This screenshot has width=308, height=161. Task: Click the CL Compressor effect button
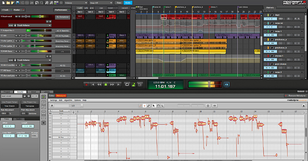62,17
